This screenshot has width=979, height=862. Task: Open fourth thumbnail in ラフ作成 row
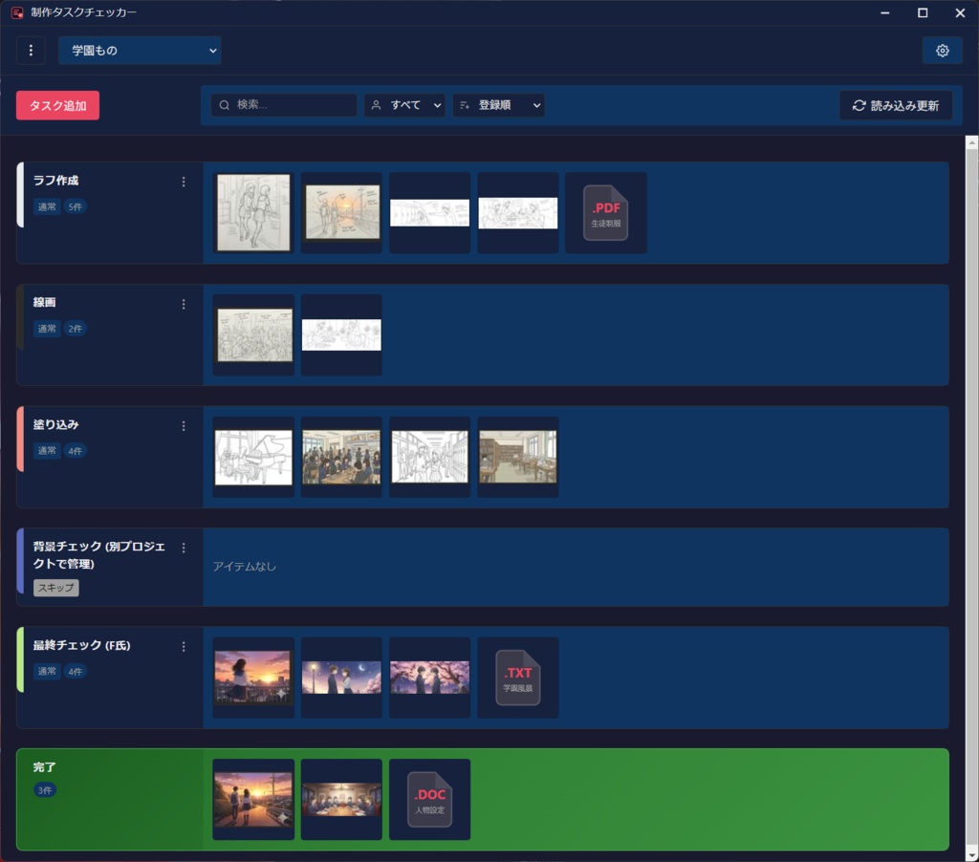517,213
